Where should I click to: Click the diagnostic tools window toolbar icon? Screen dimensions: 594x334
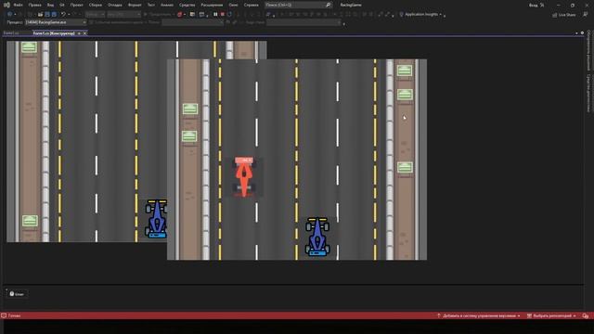click(202, 15)
